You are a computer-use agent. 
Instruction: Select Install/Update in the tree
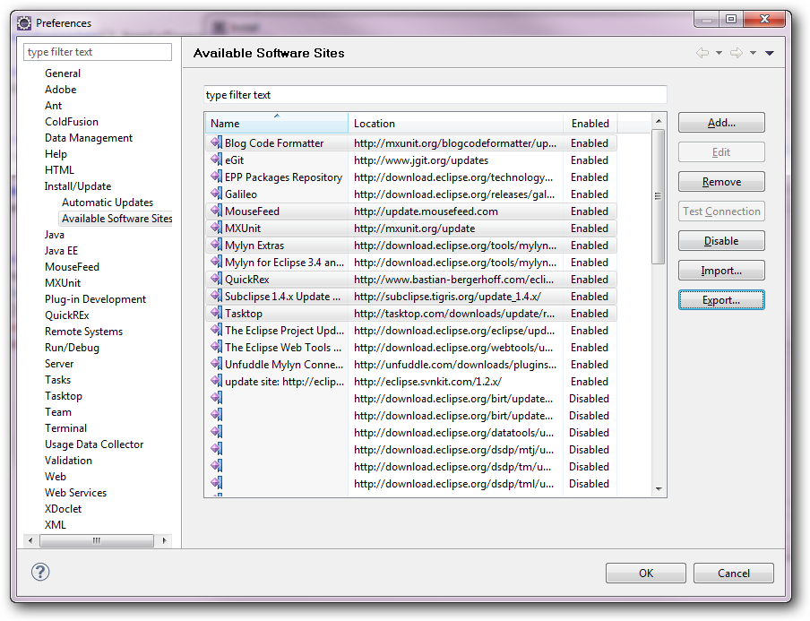click(77, 186)
